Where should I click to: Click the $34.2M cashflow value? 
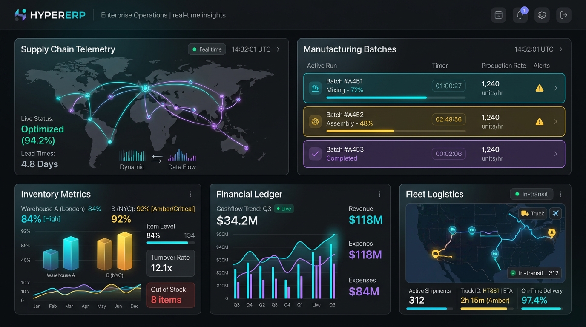coord(237,221)
